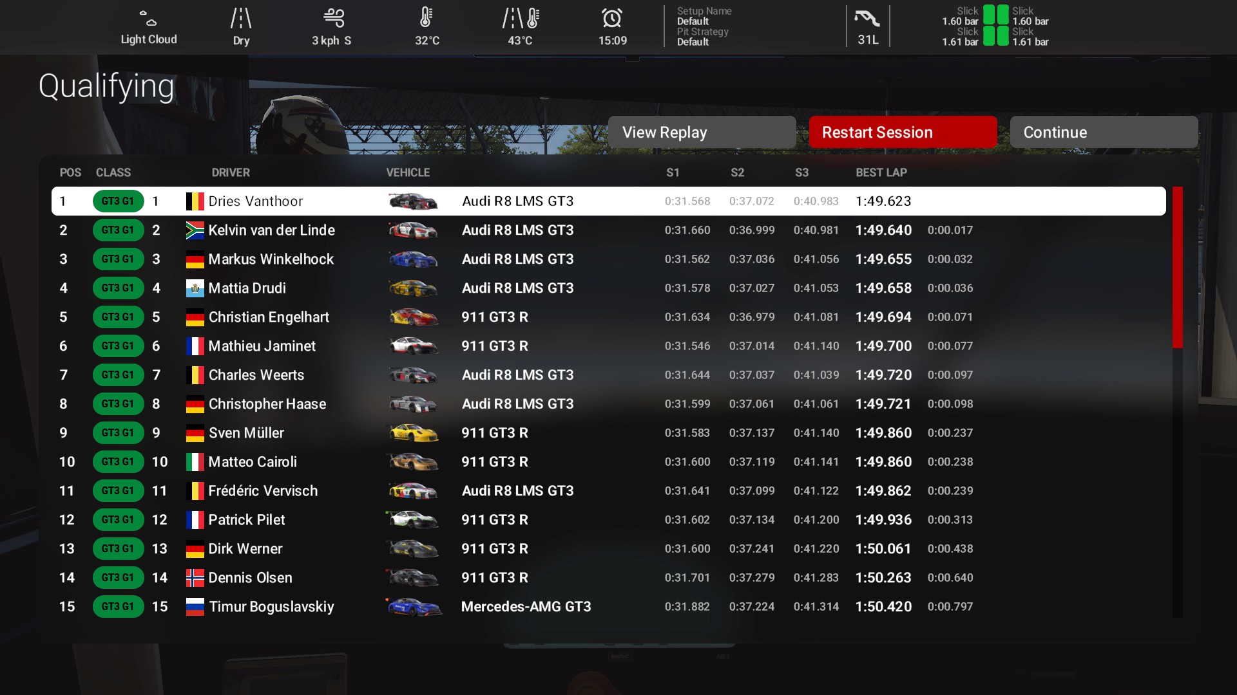Image resolution: width=1237 pixels, height=695 pixels.
Task: Click Mercedes-AMG GT3 vehicle name
Action: [x=526, y=607]
